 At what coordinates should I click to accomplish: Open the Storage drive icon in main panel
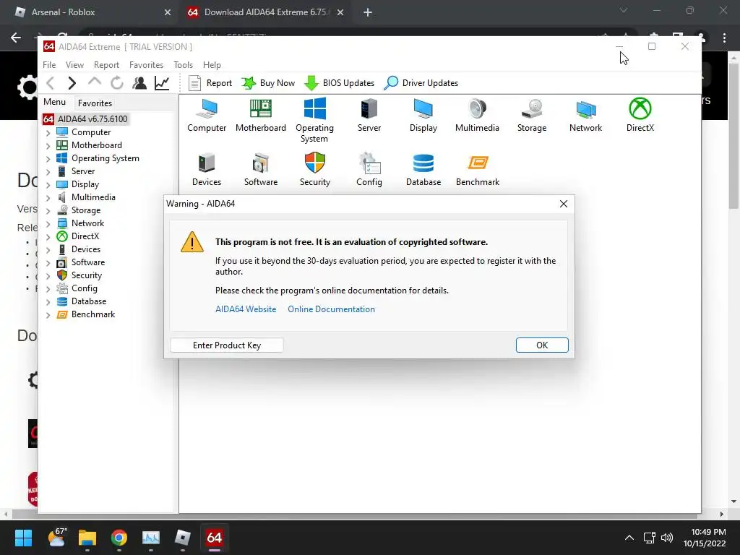pyautogui.click(x=532, y=115)
